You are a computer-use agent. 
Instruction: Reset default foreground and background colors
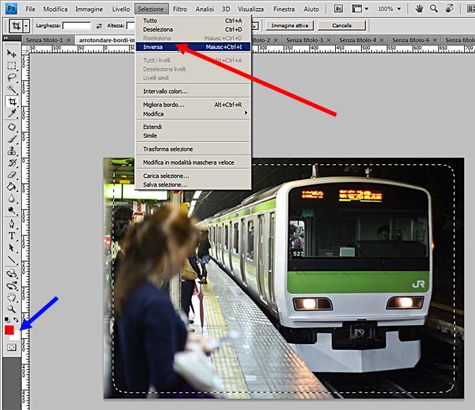point(7,320)
